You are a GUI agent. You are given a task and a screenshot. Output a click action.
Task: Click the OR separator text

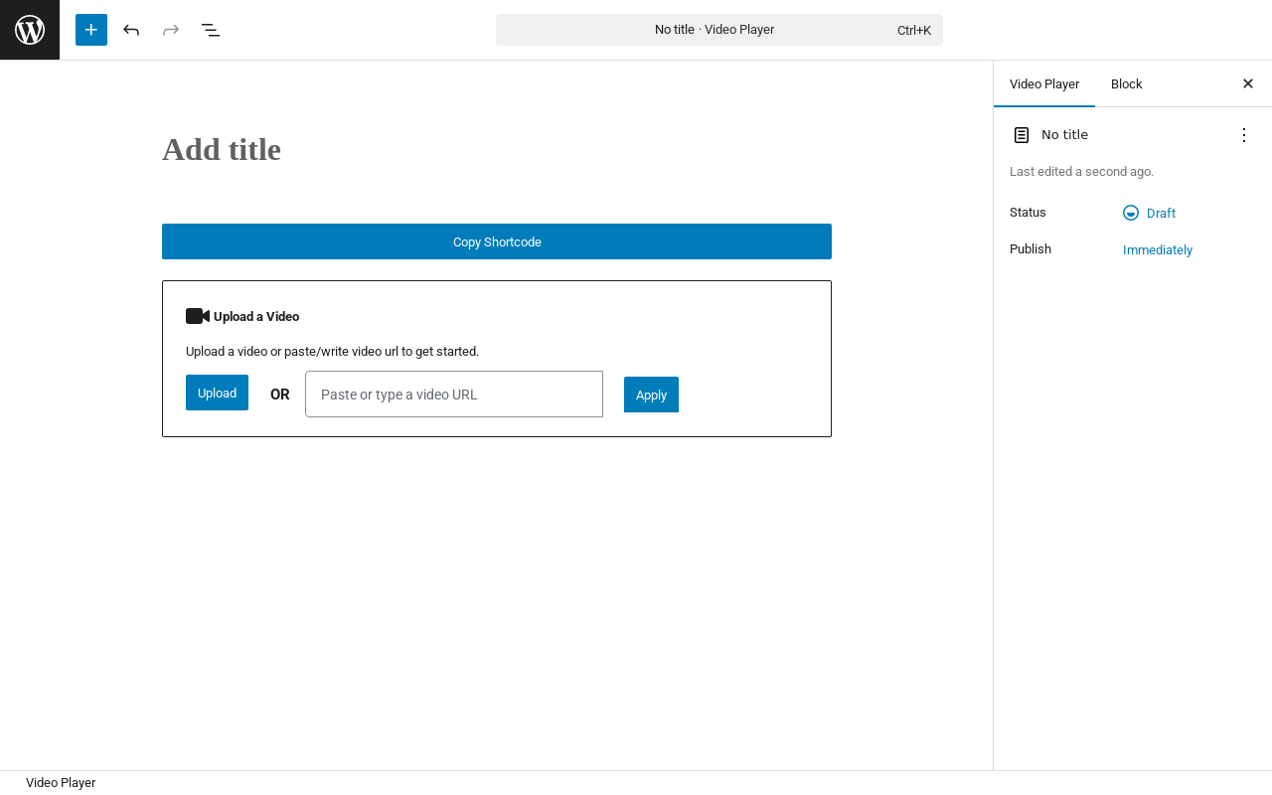click(280, 395)
